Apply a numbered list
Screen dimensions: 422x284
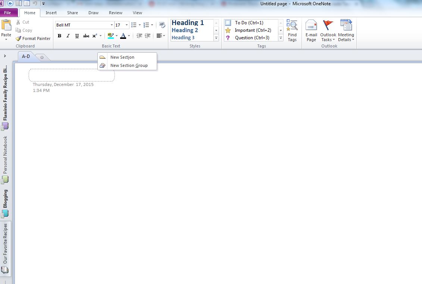point(146,25)
